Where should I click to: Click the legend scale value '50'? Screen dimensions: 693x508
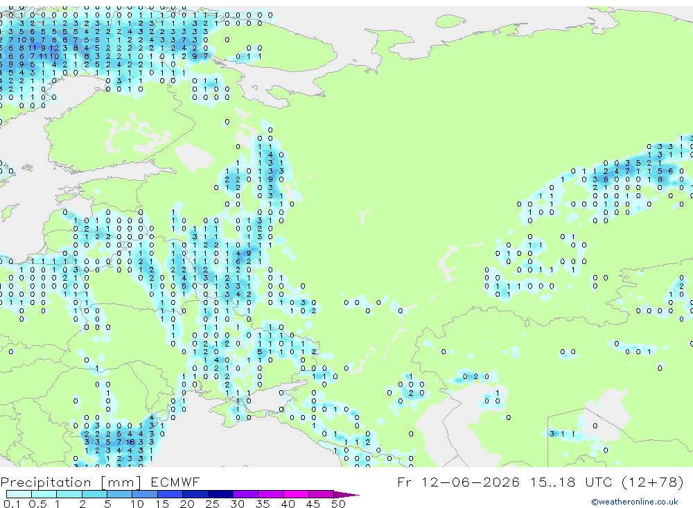click(338, 504)
